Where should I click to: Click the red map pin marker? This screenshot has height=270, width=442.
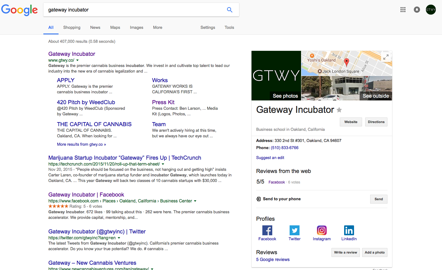pos(347,62)
